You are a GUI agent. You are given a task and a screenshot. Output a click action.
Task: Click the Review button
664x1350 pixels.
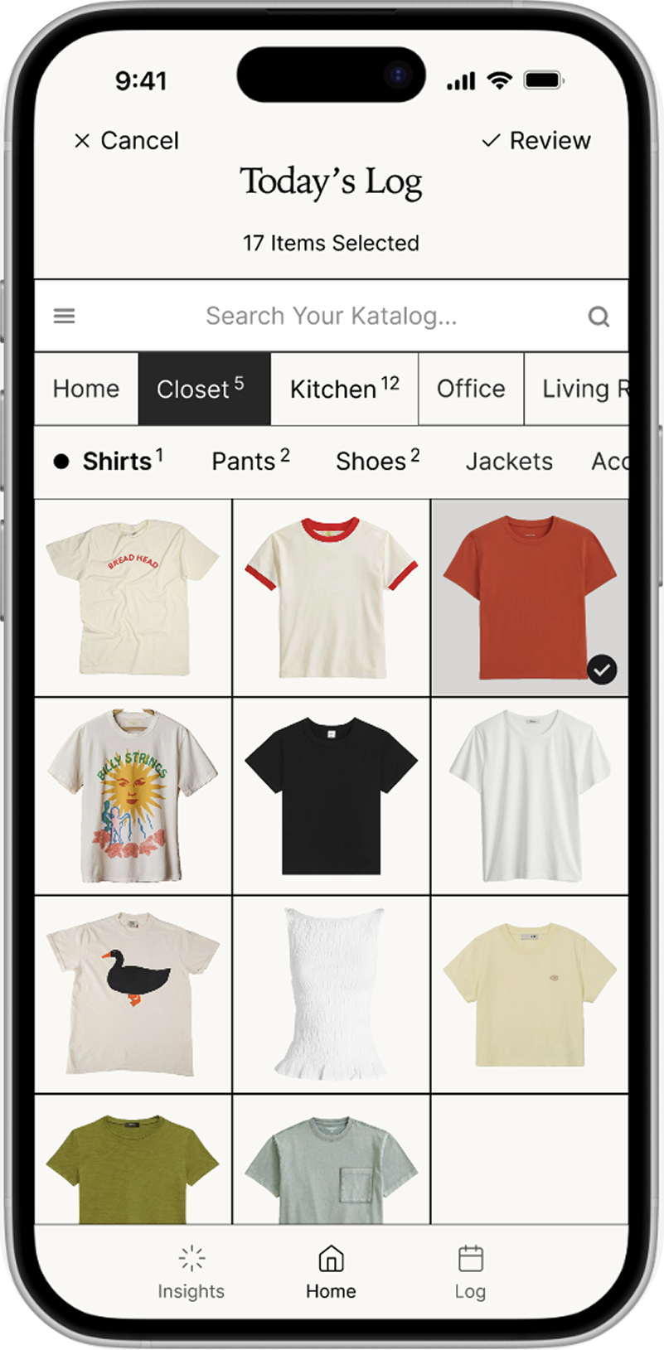(536, 141)
